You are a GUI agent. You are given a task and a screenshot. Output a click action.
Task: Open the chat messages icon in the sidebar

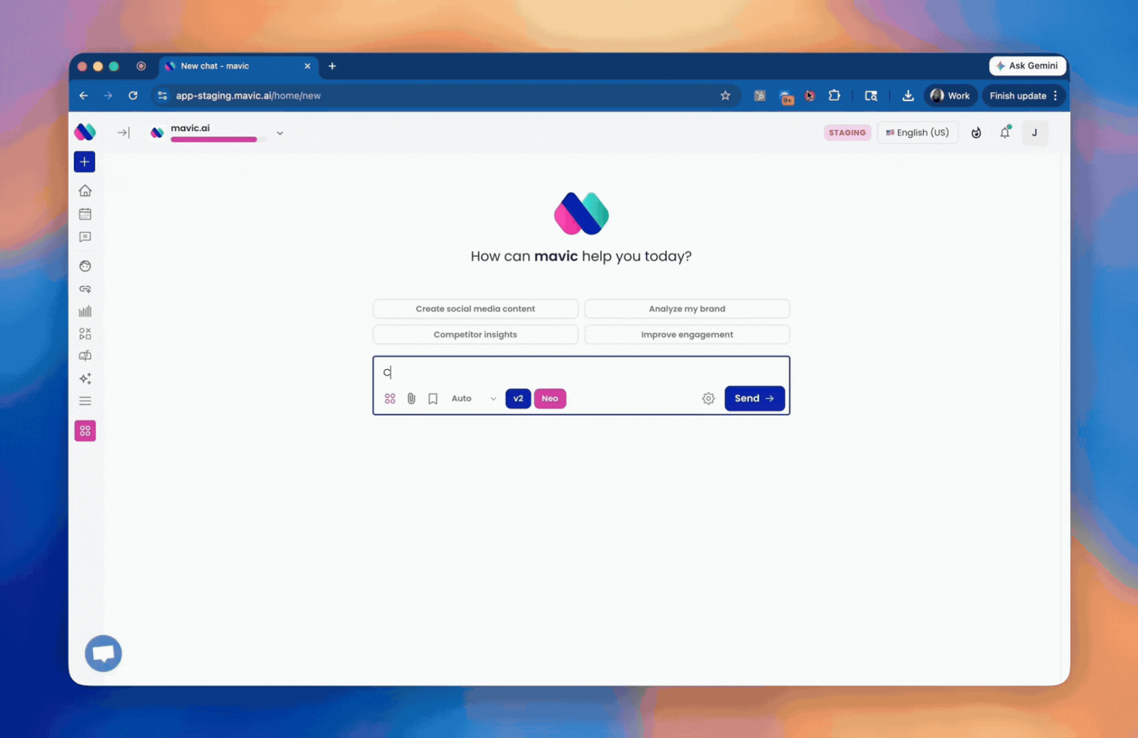tap(85, 237)
